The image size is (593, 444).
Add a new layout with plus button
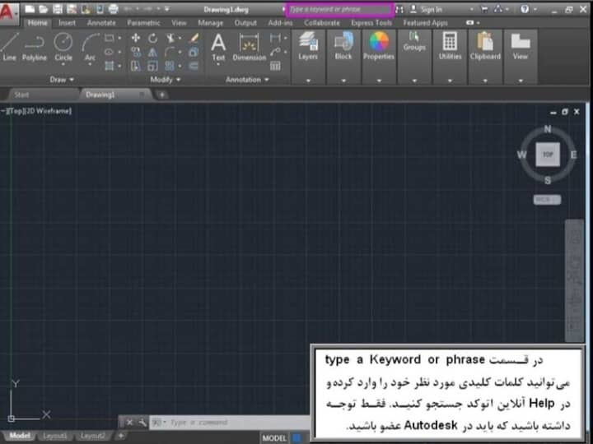point(121,436)
